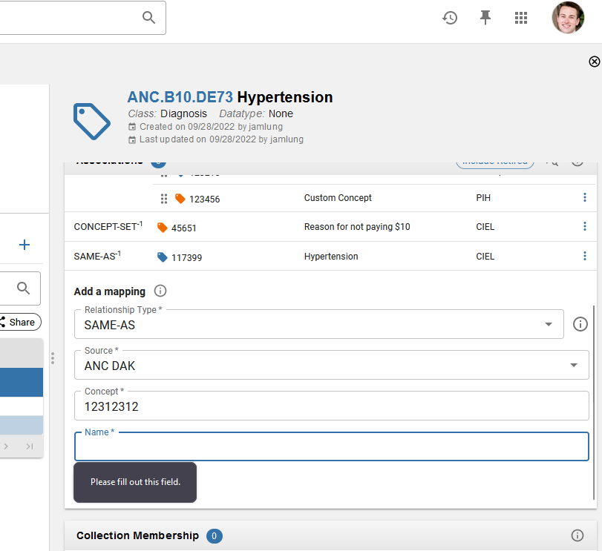Click the info icon beside the Relationship Type field
The height and width of the screenshot is (551, 602).
click(x=580, y=324)
